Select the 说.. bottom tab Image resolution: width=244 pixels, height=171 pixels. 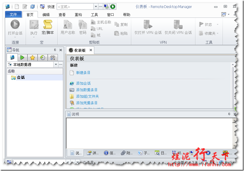[76, 153]
